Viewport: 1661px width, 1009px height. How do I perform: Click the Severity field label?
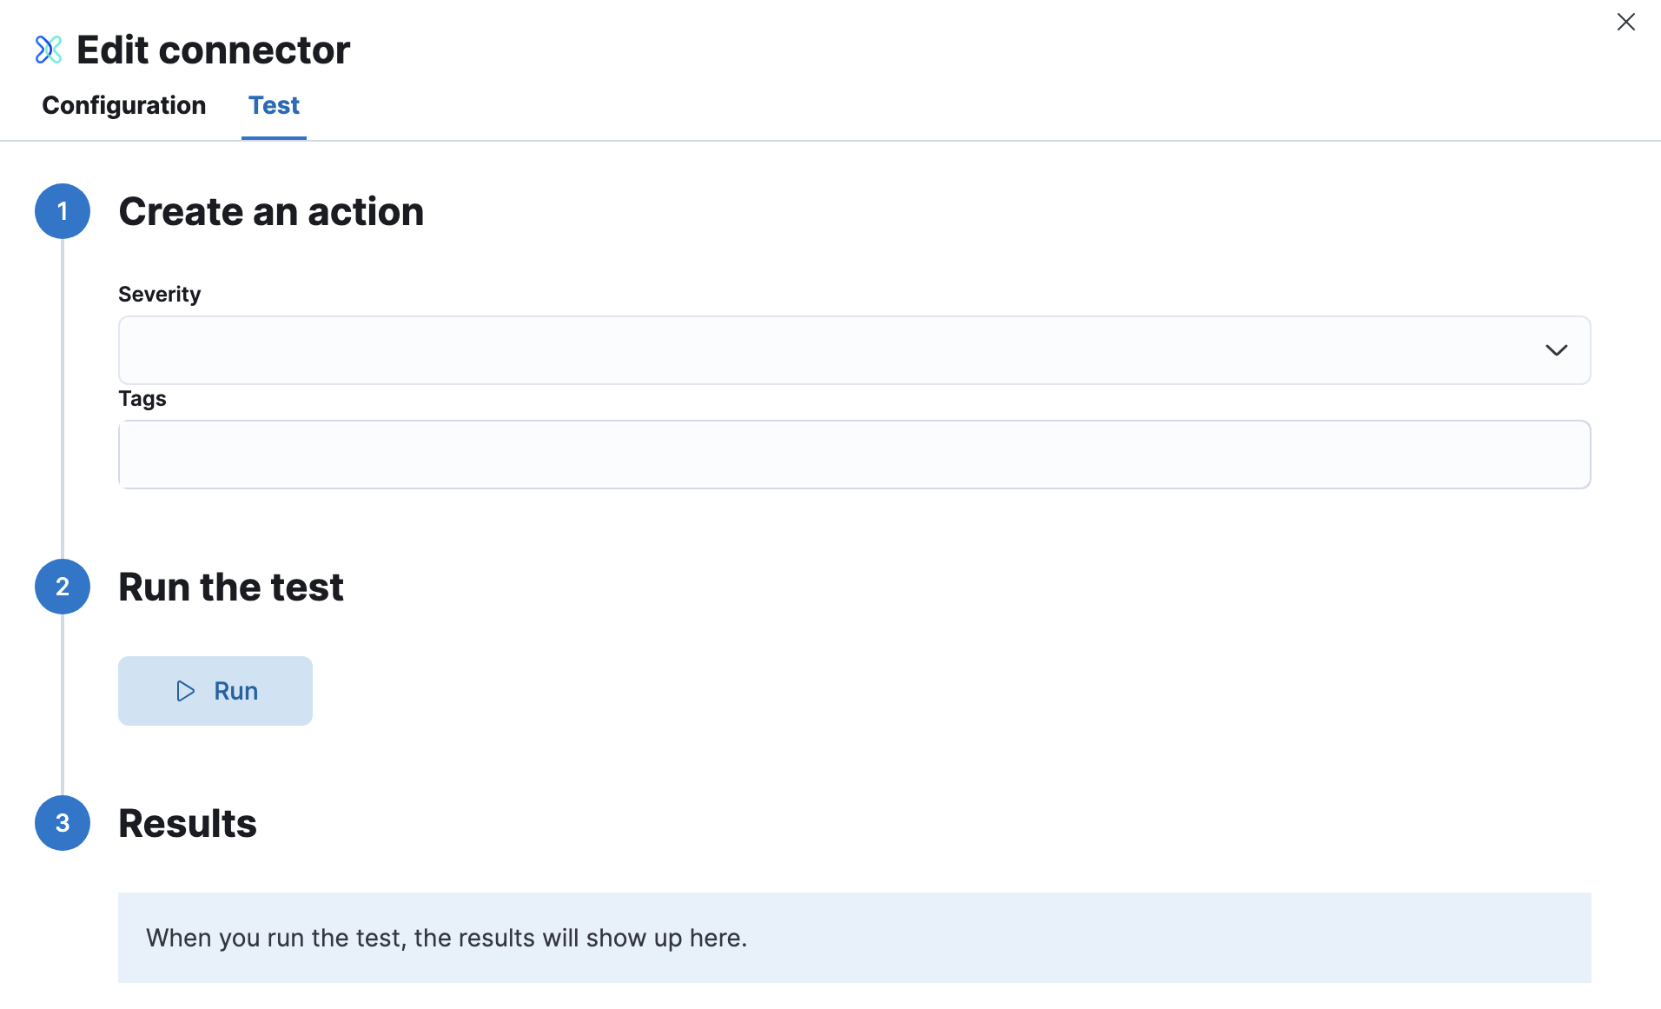coord(159,294)
